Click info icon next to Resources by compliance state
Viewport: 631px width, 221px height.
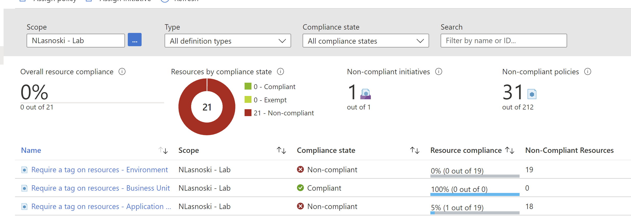tap(280, 72)
